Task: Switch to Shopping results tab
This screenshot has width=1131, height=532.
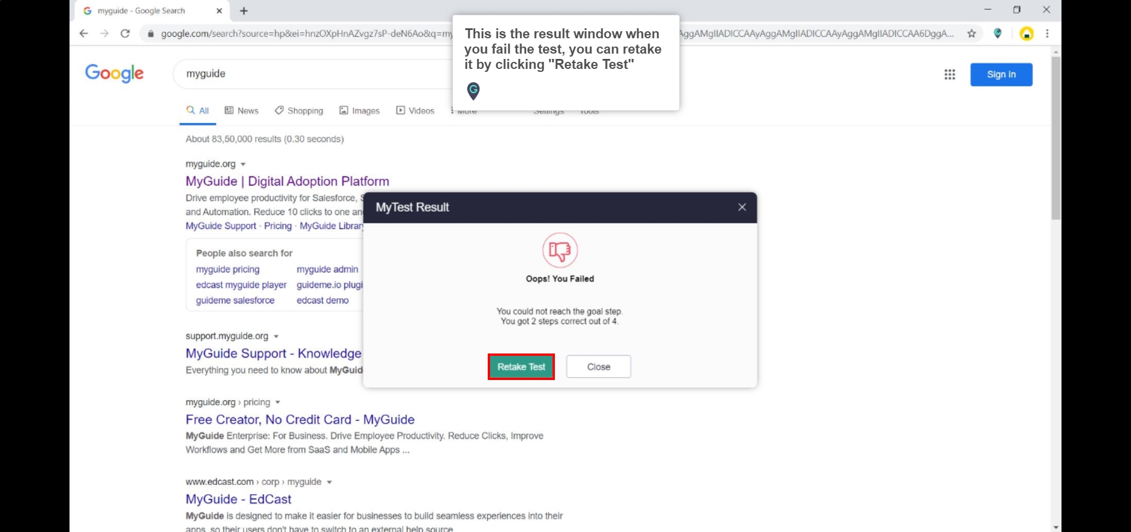Action: [x=299, y=110]
